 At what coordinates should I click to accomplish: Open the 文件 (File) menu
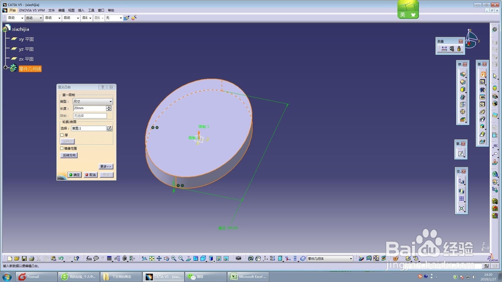(51, 10)
